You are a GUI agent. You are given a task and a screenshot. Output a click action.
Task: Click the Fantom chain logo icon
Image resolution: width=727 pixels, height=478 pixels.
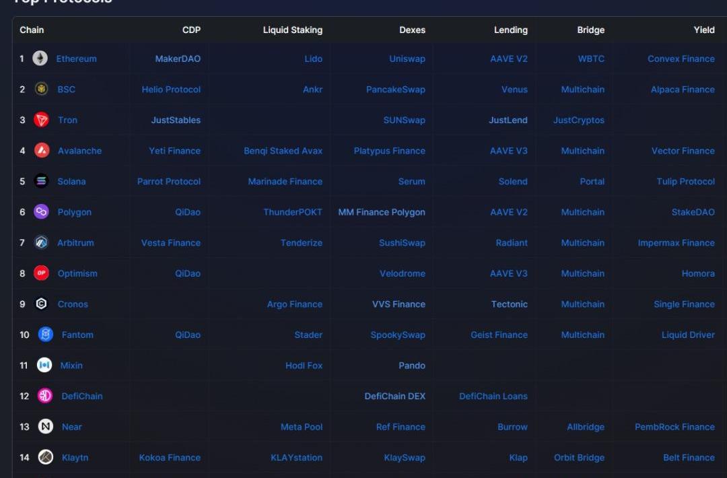coord(45,335)
